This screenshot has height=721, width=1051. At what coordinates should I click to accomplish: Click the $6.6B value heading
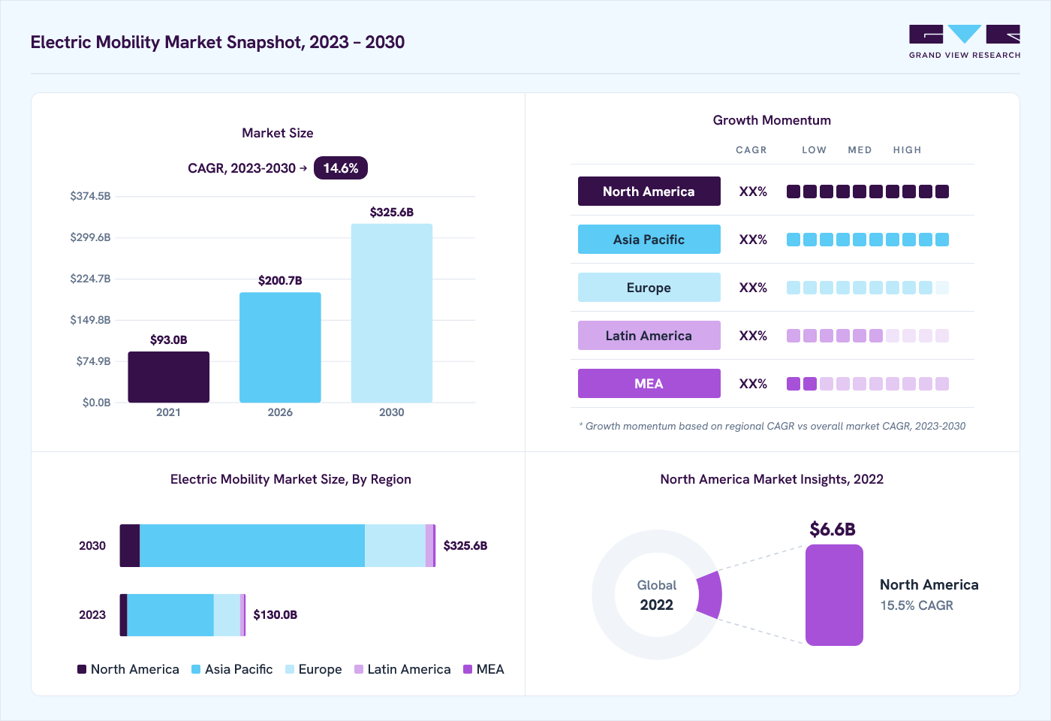coord(833,529)
